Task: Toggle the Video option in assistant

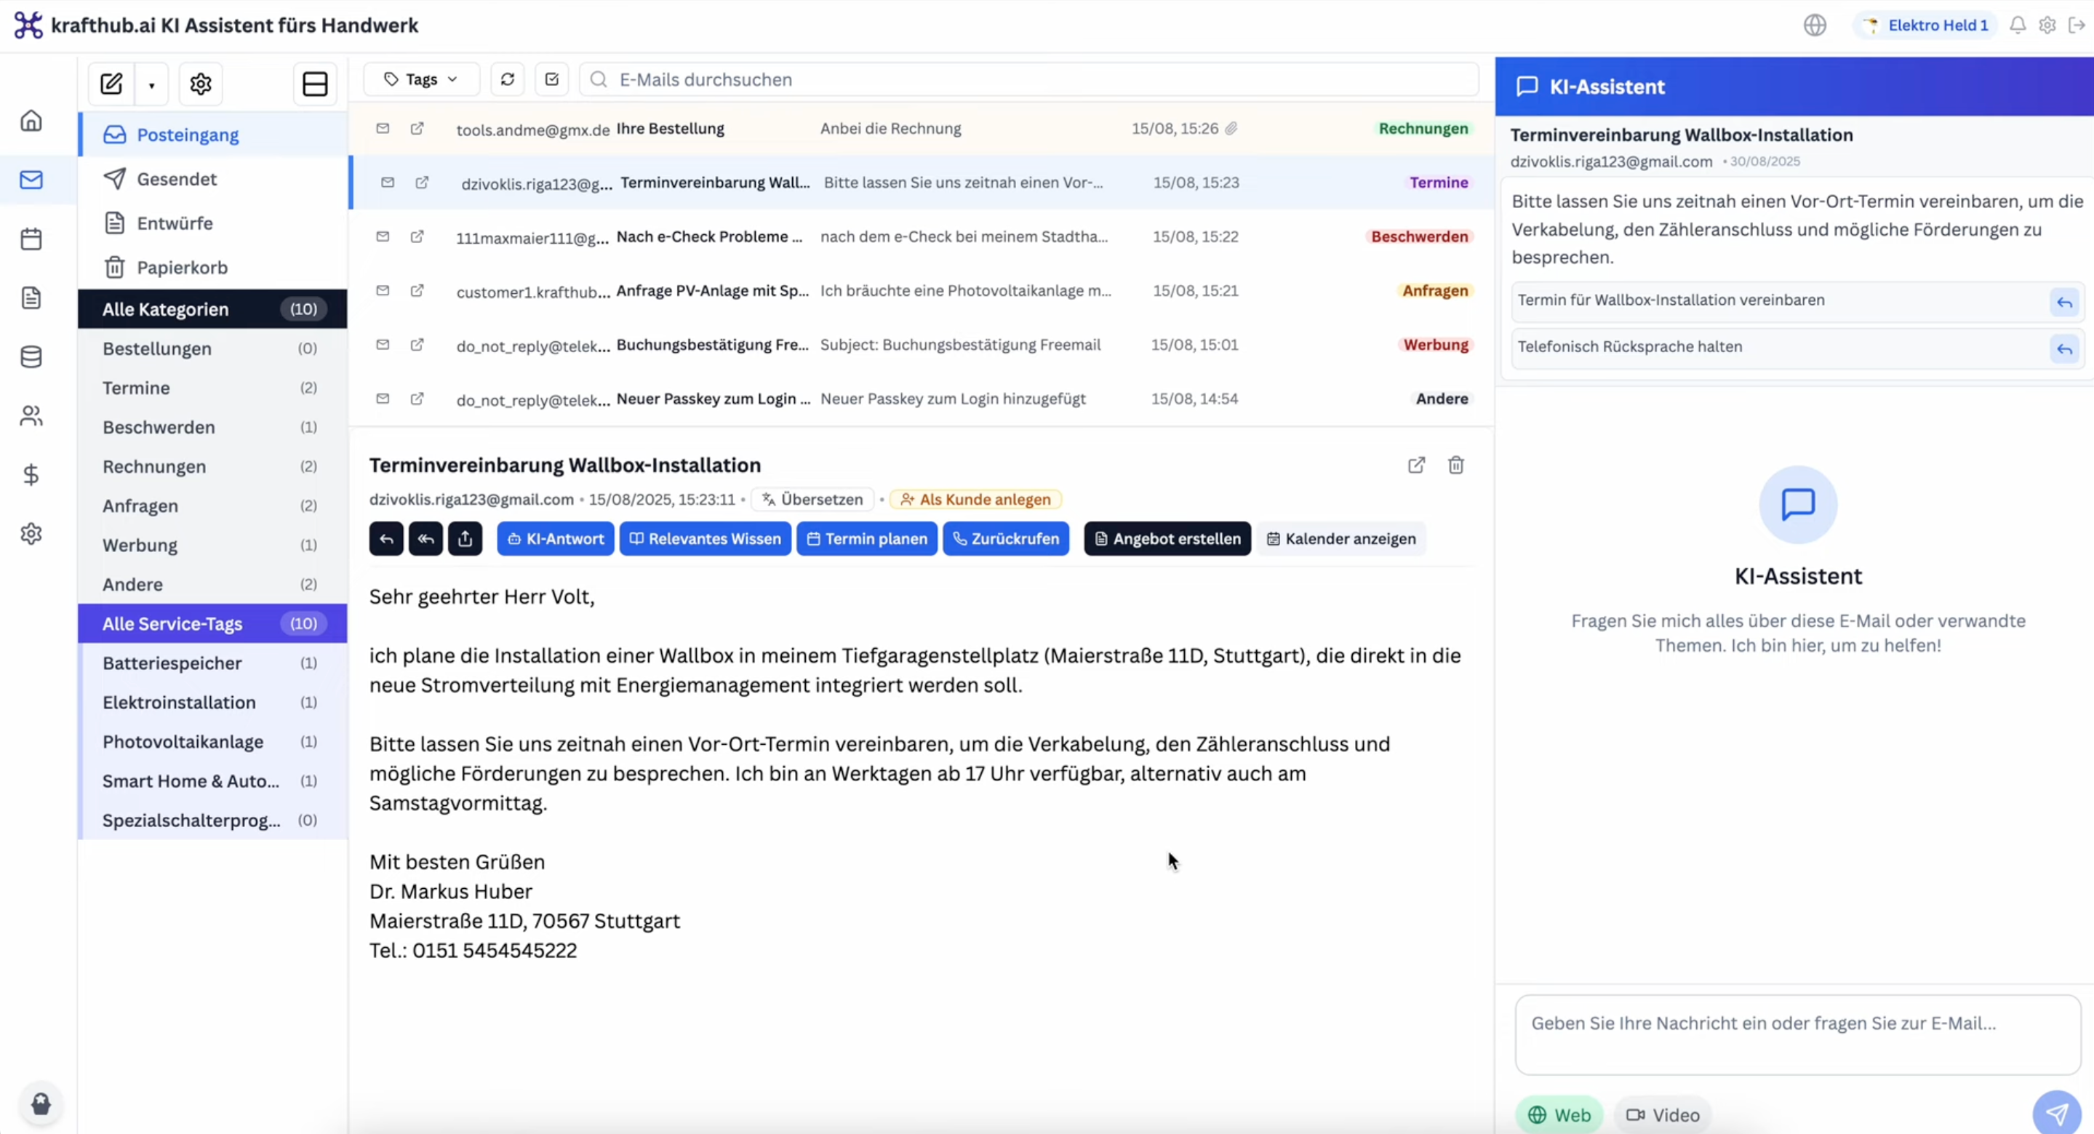Action: tap(1663, 1115)
